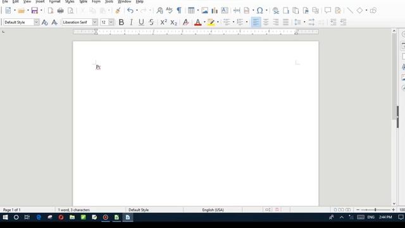Screen dimensions: 405x228
Task: Undo the last action
Action: click(130, 10)
